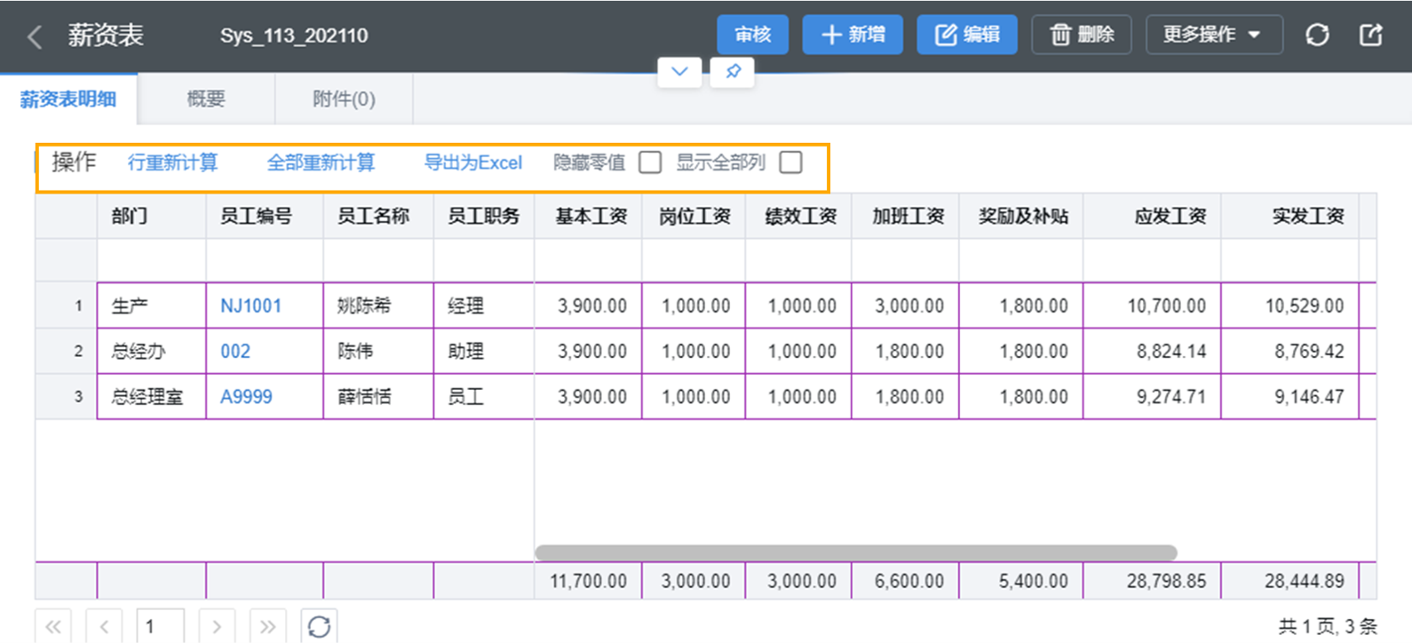This screenshot has width=1412, height=643.
Task: Switch to the 概要 tab
Action: (206, 99)
